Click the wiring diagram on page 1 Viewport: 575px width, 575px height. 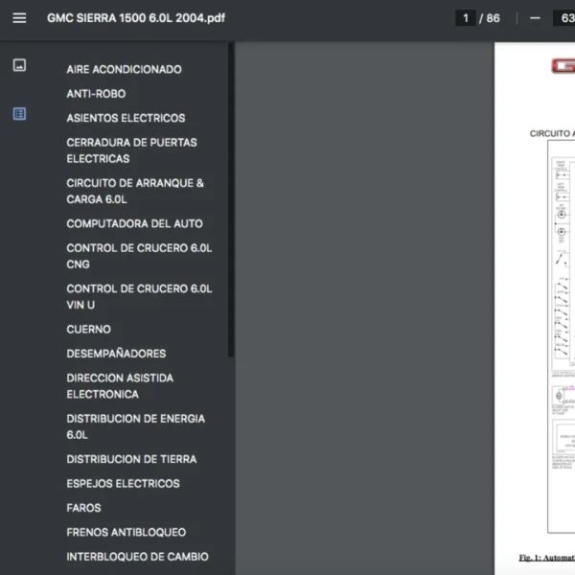(562, 336)
